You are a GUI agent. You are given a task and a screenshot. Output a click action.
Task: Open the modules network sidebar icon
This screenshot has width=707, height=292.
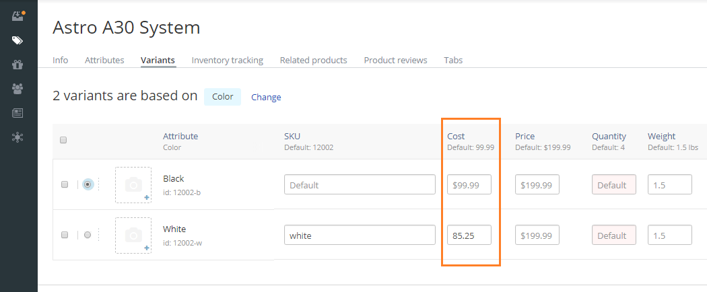pos(18,137)
